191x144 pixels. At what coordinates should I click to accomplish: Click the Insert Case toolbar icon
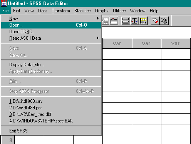[x=106, y=21]
